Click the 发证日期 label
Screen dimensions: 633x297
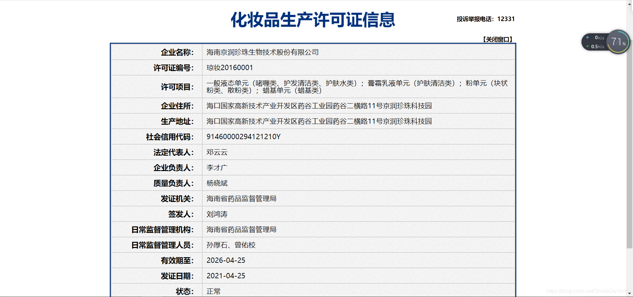177,276
